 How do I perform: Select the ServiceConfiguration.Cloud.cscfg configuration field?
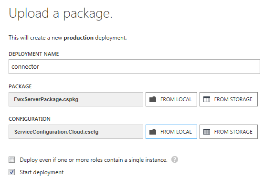pyautogui.click(x=76, y=132)
